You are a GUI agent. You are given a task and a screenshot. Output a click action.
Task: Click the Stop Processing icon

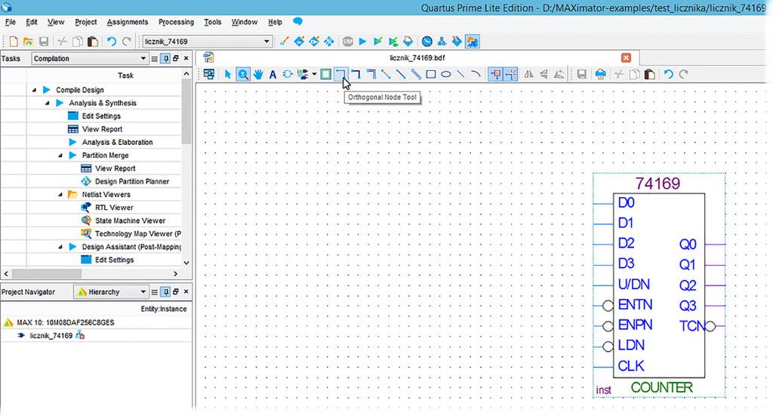[x=348, y=42]
